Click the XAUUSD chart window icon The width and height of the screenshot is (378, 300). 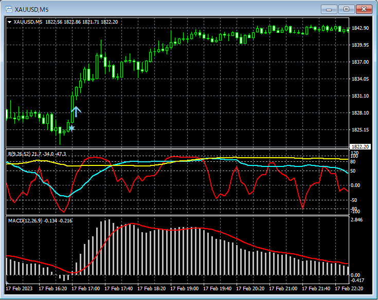click(x=9, y=9)
